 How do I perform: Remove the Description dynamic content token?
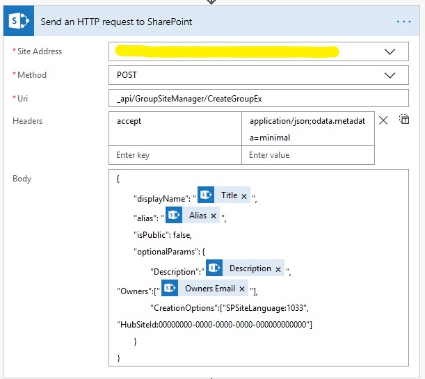tap(278, 269)
